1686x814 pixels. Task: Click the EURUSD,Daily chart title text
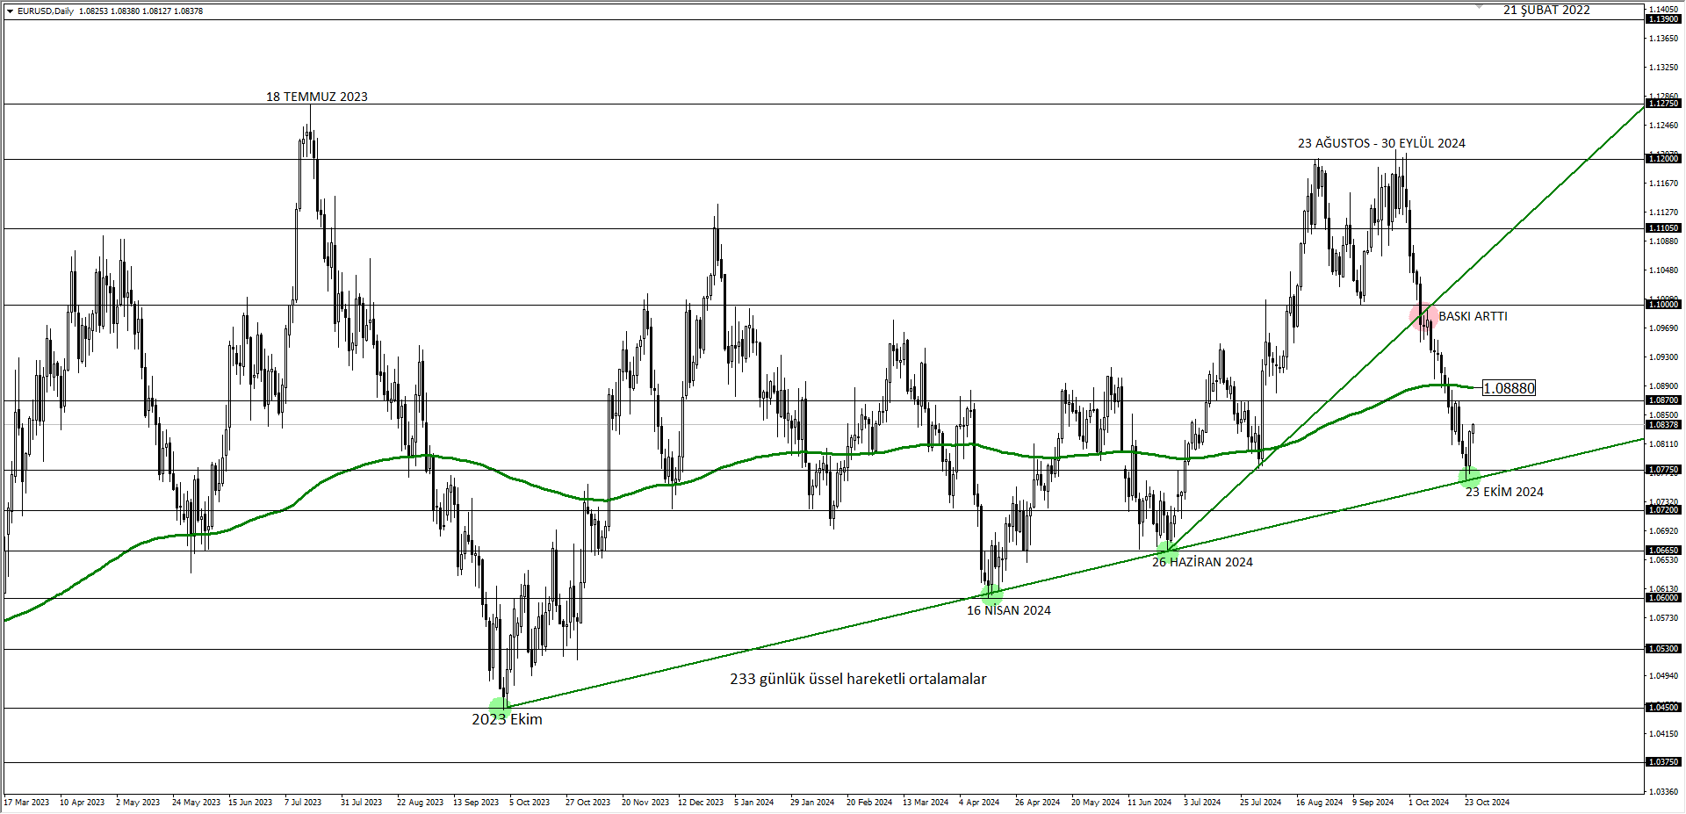[x=46, y=11]
